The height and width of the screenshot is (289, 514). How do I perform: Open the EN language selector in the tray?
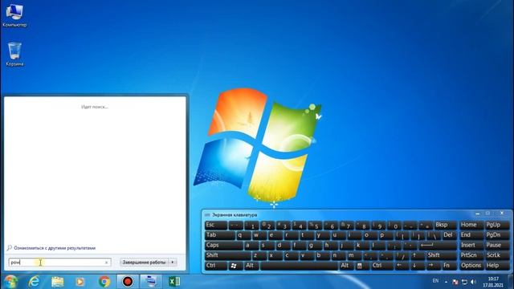(435, 281)
